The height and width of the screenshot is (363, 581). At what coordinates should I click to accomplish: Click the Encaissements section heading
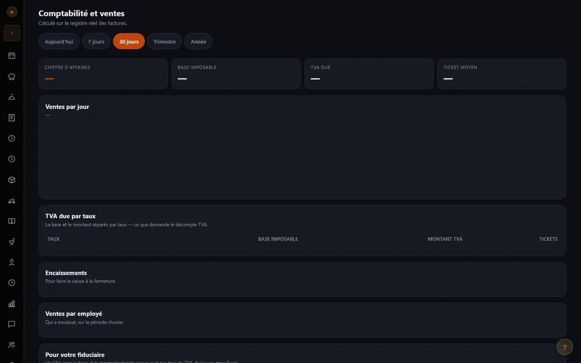66,273
